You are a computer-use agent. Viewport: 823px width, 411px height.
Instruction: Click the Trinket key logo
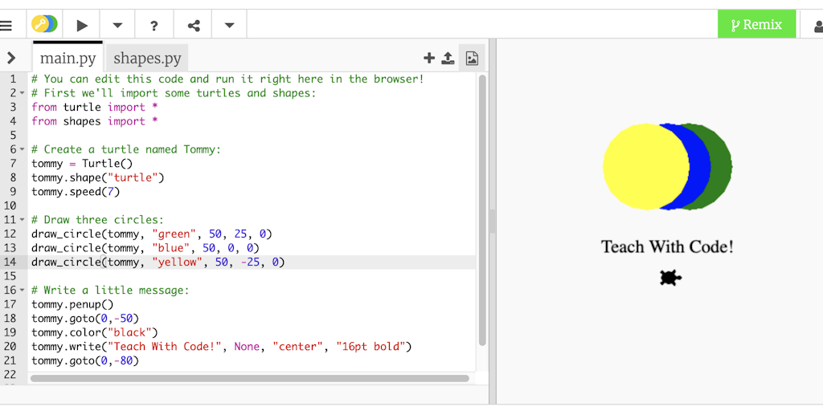click(x=44, y=24)
